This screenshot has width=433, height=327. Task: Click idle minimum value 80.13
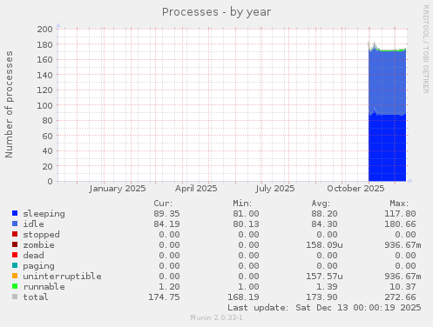246,224
